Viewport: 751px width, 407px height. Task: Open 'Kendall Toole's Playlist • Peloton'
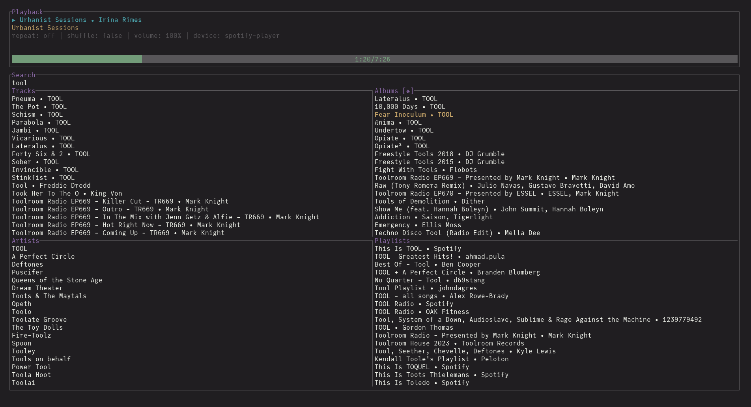(441, 359)
